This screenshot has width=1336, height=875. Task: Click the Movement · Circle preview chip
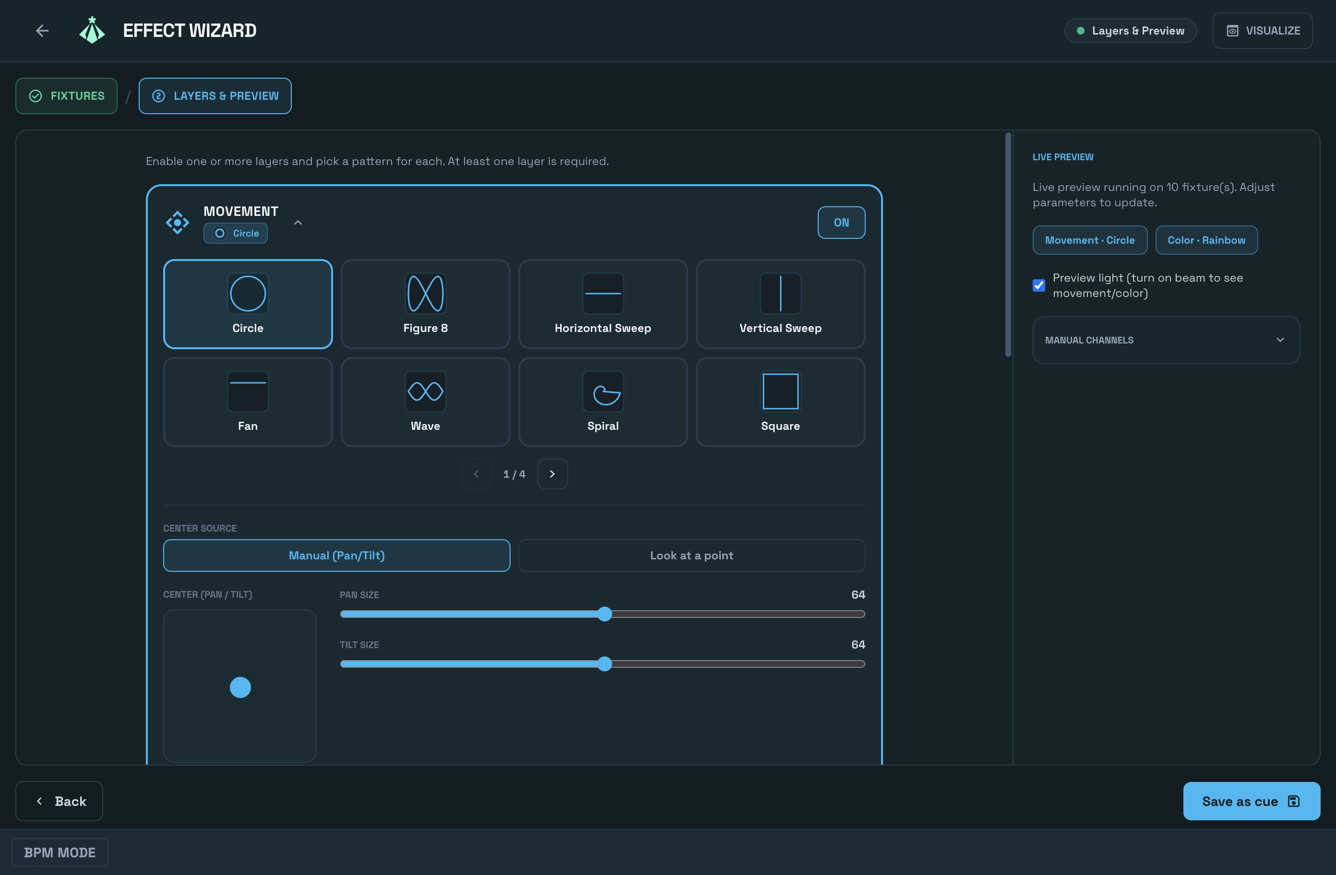[x=1089, y=240]
